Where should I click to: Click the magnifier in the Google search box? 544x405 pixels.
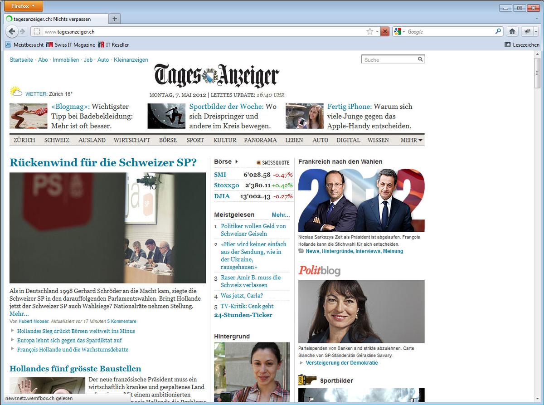[498, 31]
